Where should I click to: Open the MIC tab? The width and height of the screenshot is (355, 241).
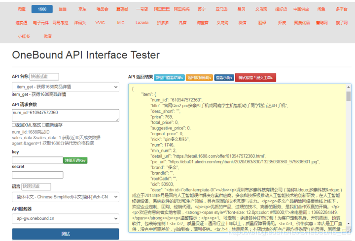coord(121,23)
